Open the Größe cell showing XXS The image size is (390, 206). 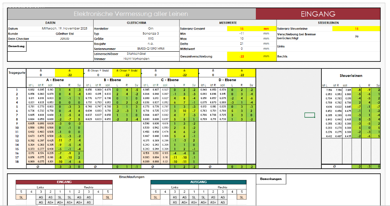[151, 38]
